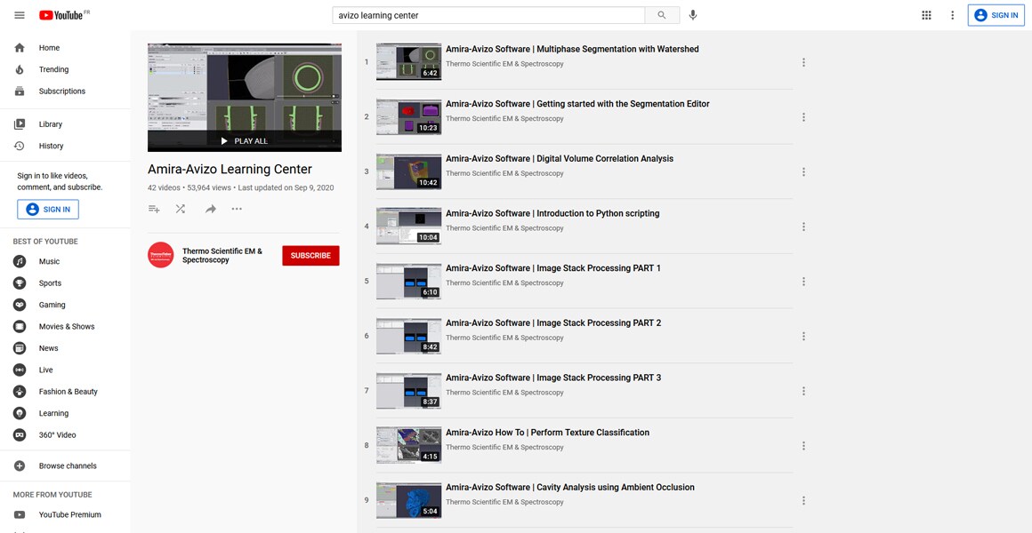Open the YouTube apps grid
Image resolution: width=1032 pixels, height=533 pixels.
pos(926,15)
